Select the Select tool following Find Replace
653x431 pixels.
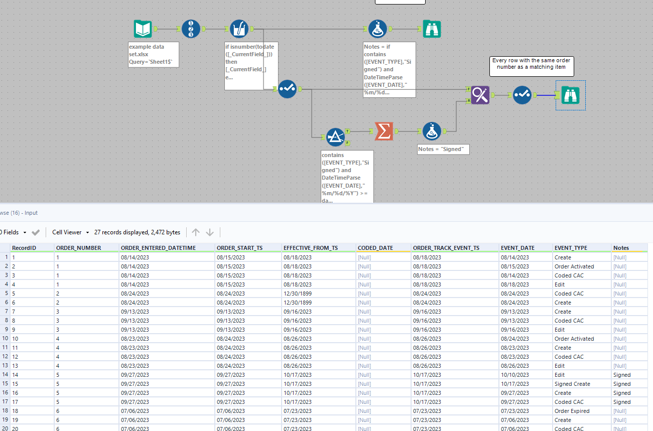coord(522,95)
